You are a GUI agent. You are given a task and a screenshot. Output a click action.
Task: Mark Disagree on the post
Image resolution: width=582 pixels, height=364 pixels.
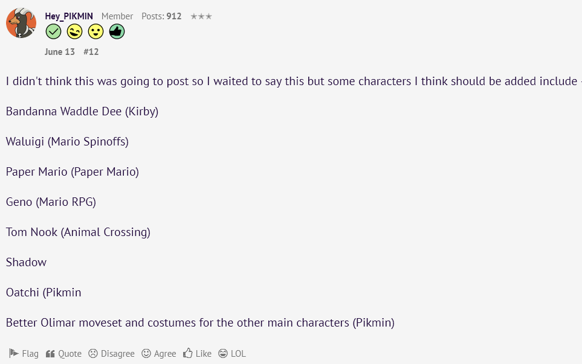pyautogui.click(x=111, y=354)
